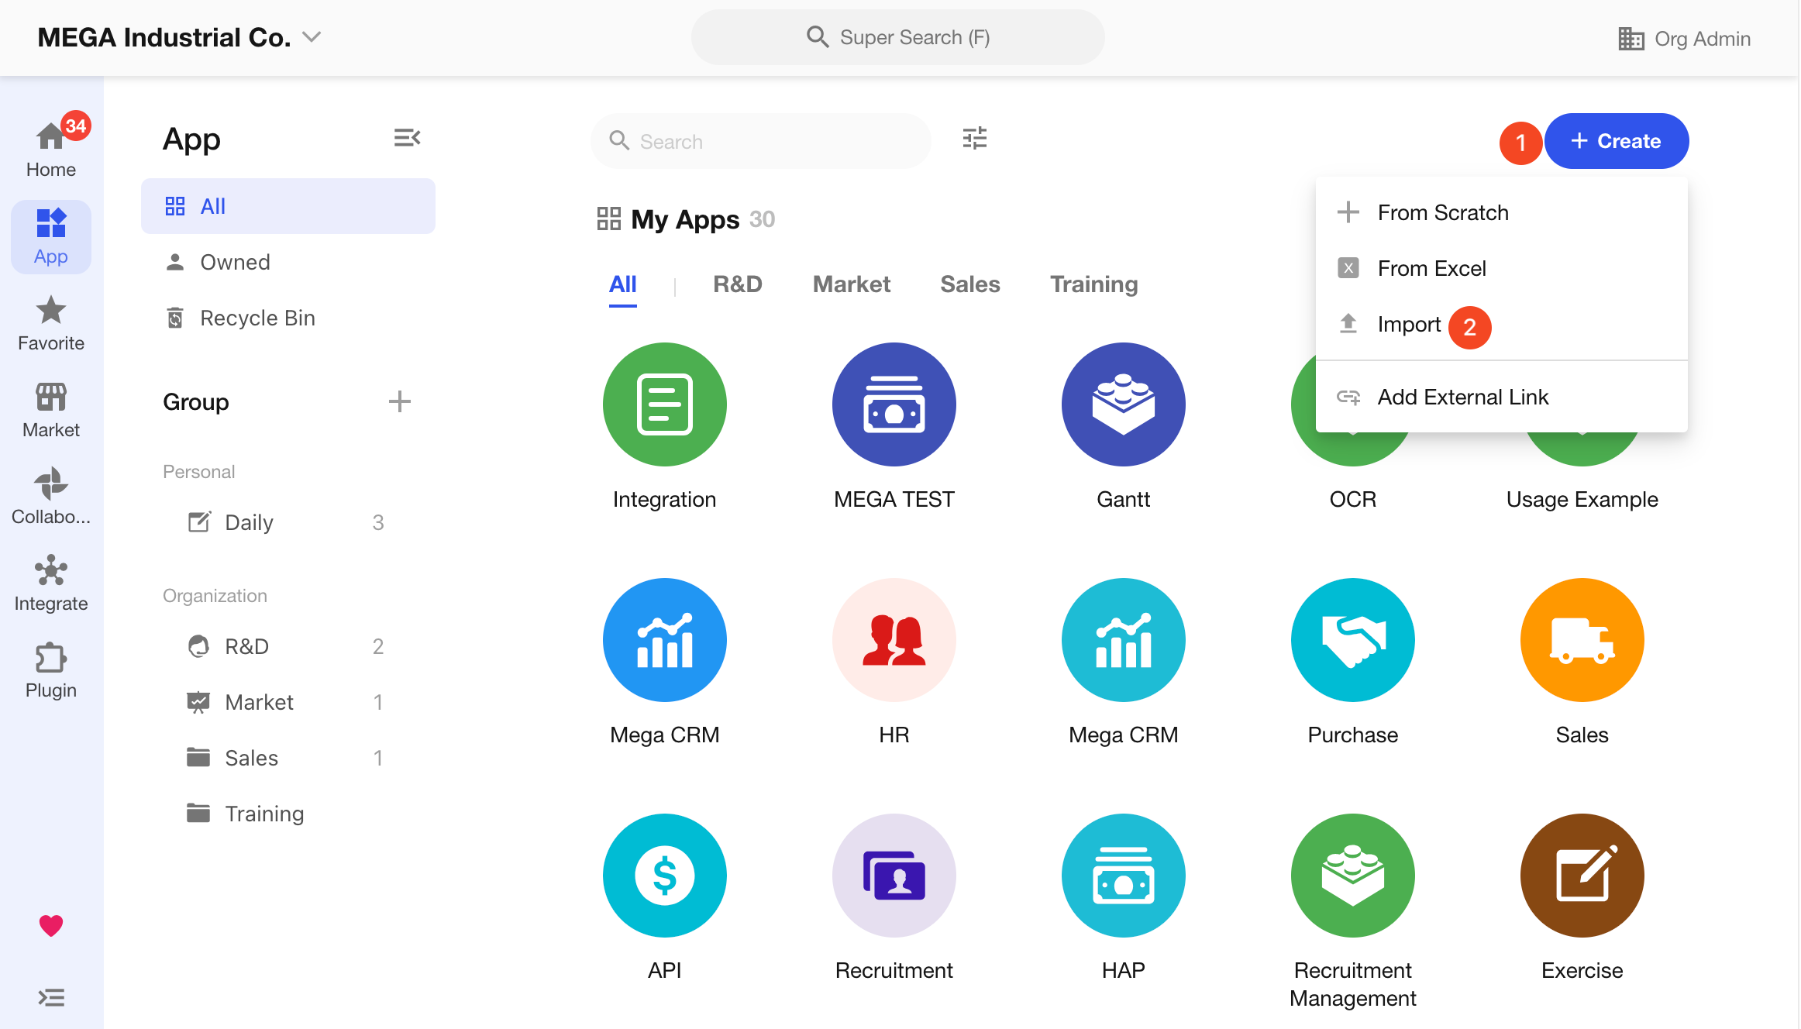Go to Market in left sidebar

point(51,409)
